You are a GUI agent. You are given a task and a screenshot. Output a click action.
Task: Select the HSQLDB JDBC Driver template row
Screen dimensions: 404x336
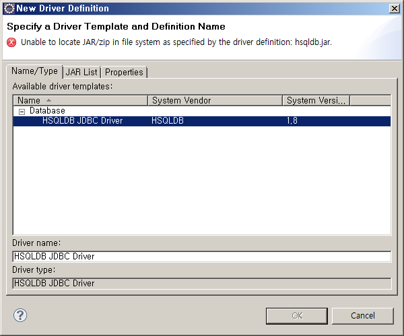click(x=82, y=121)
